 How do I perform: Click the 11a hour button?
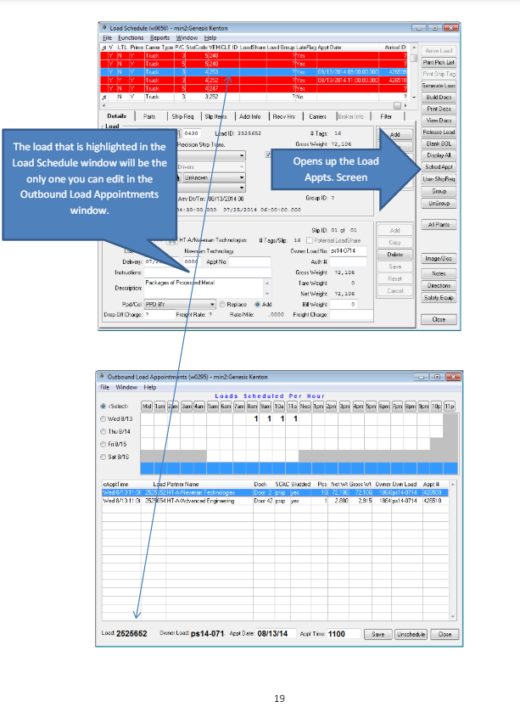click(292, 407)
